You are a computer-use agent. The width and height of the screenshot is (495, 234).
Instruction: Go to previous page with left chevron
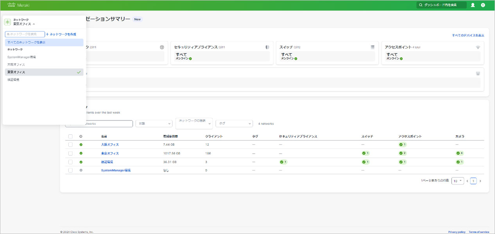pyautogui.click(x=467, y=181)
